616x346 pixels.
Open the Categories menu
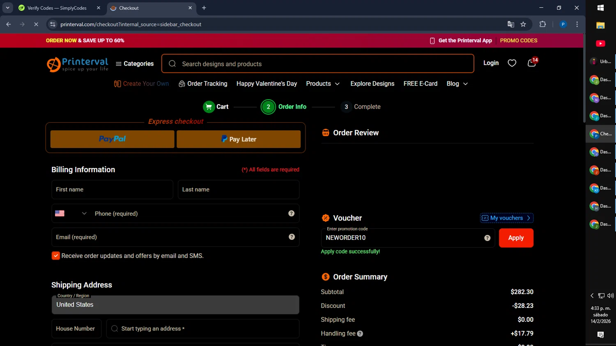[x=135, y=64]
